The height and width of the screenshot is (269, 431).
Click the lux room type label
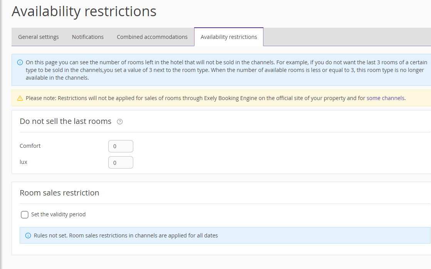point(23,162)
